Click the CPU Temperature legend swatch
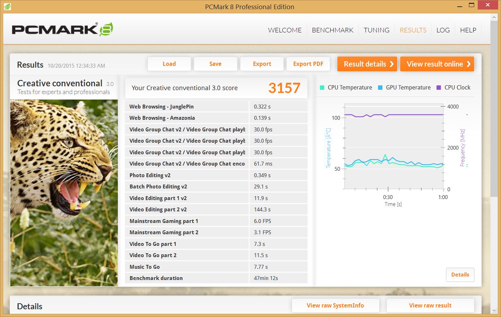The height and width of the screenshot is (317, 501). pos(322,88)
